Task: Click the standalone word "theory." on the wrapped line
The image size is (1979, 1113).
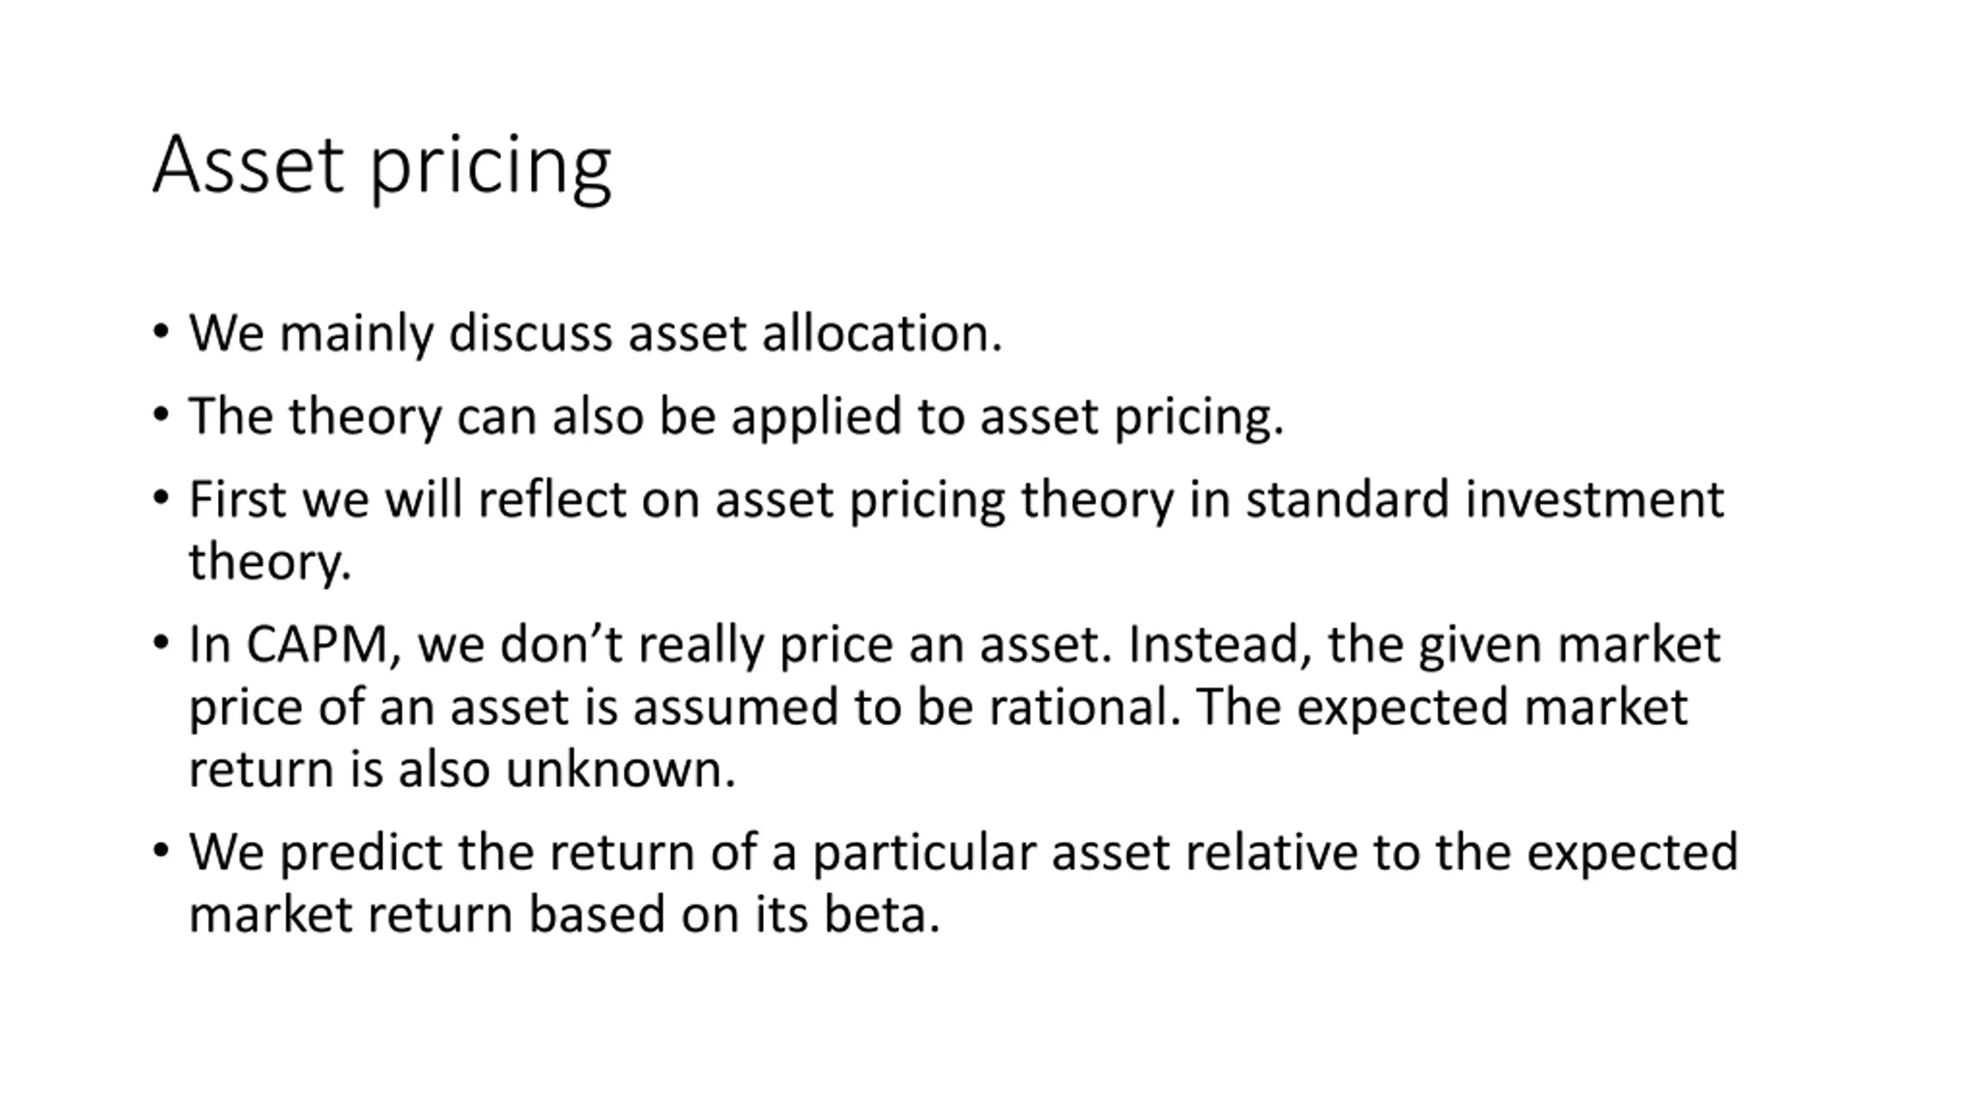Action: (x=271, y=561)
